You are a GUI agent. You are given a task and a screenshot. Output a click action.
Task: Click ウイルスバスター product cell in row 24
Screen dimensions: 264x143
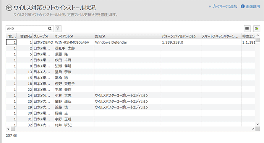(x=128, y=96)
